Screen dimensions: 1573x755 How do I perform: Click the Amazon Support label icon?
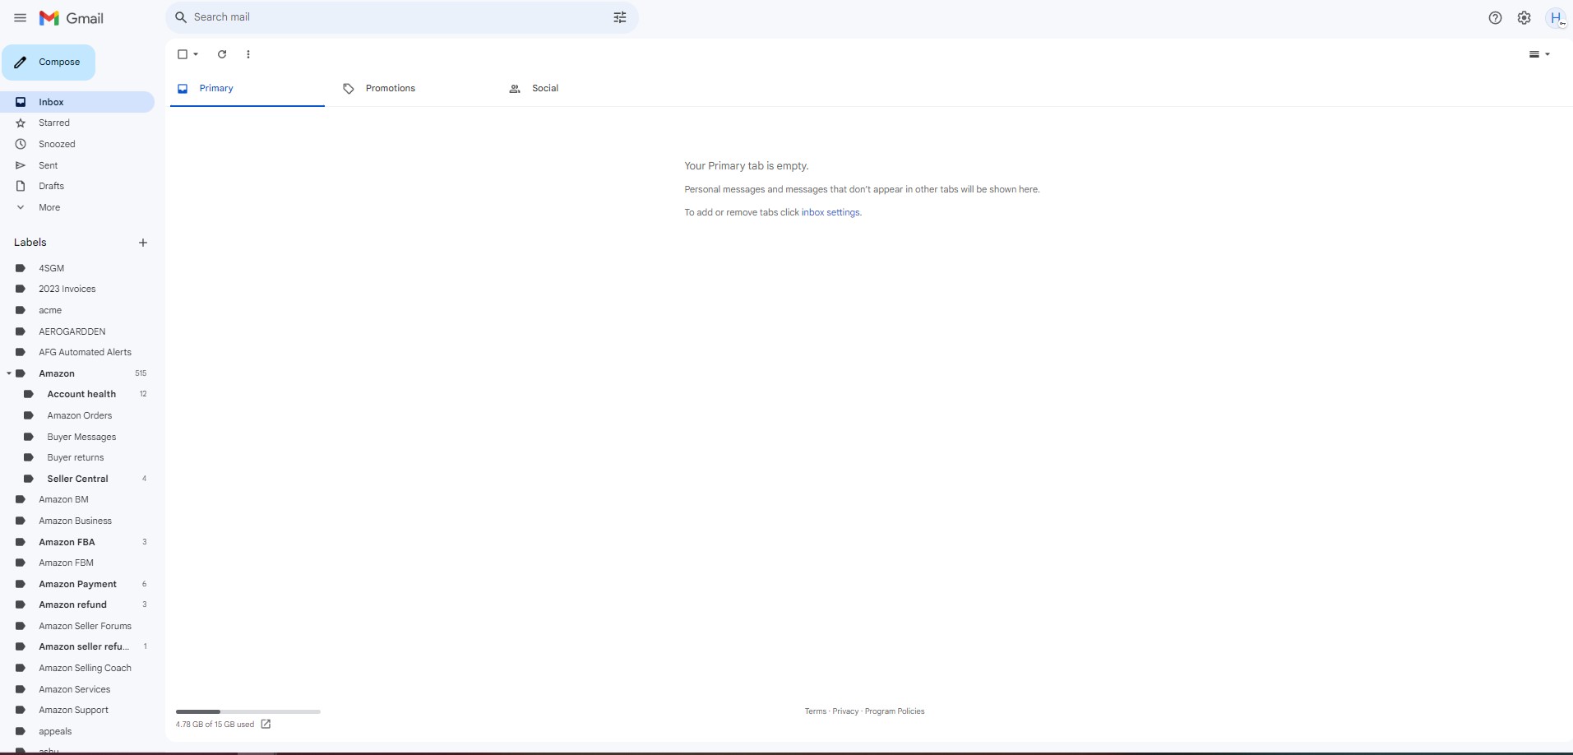[21, 710]
